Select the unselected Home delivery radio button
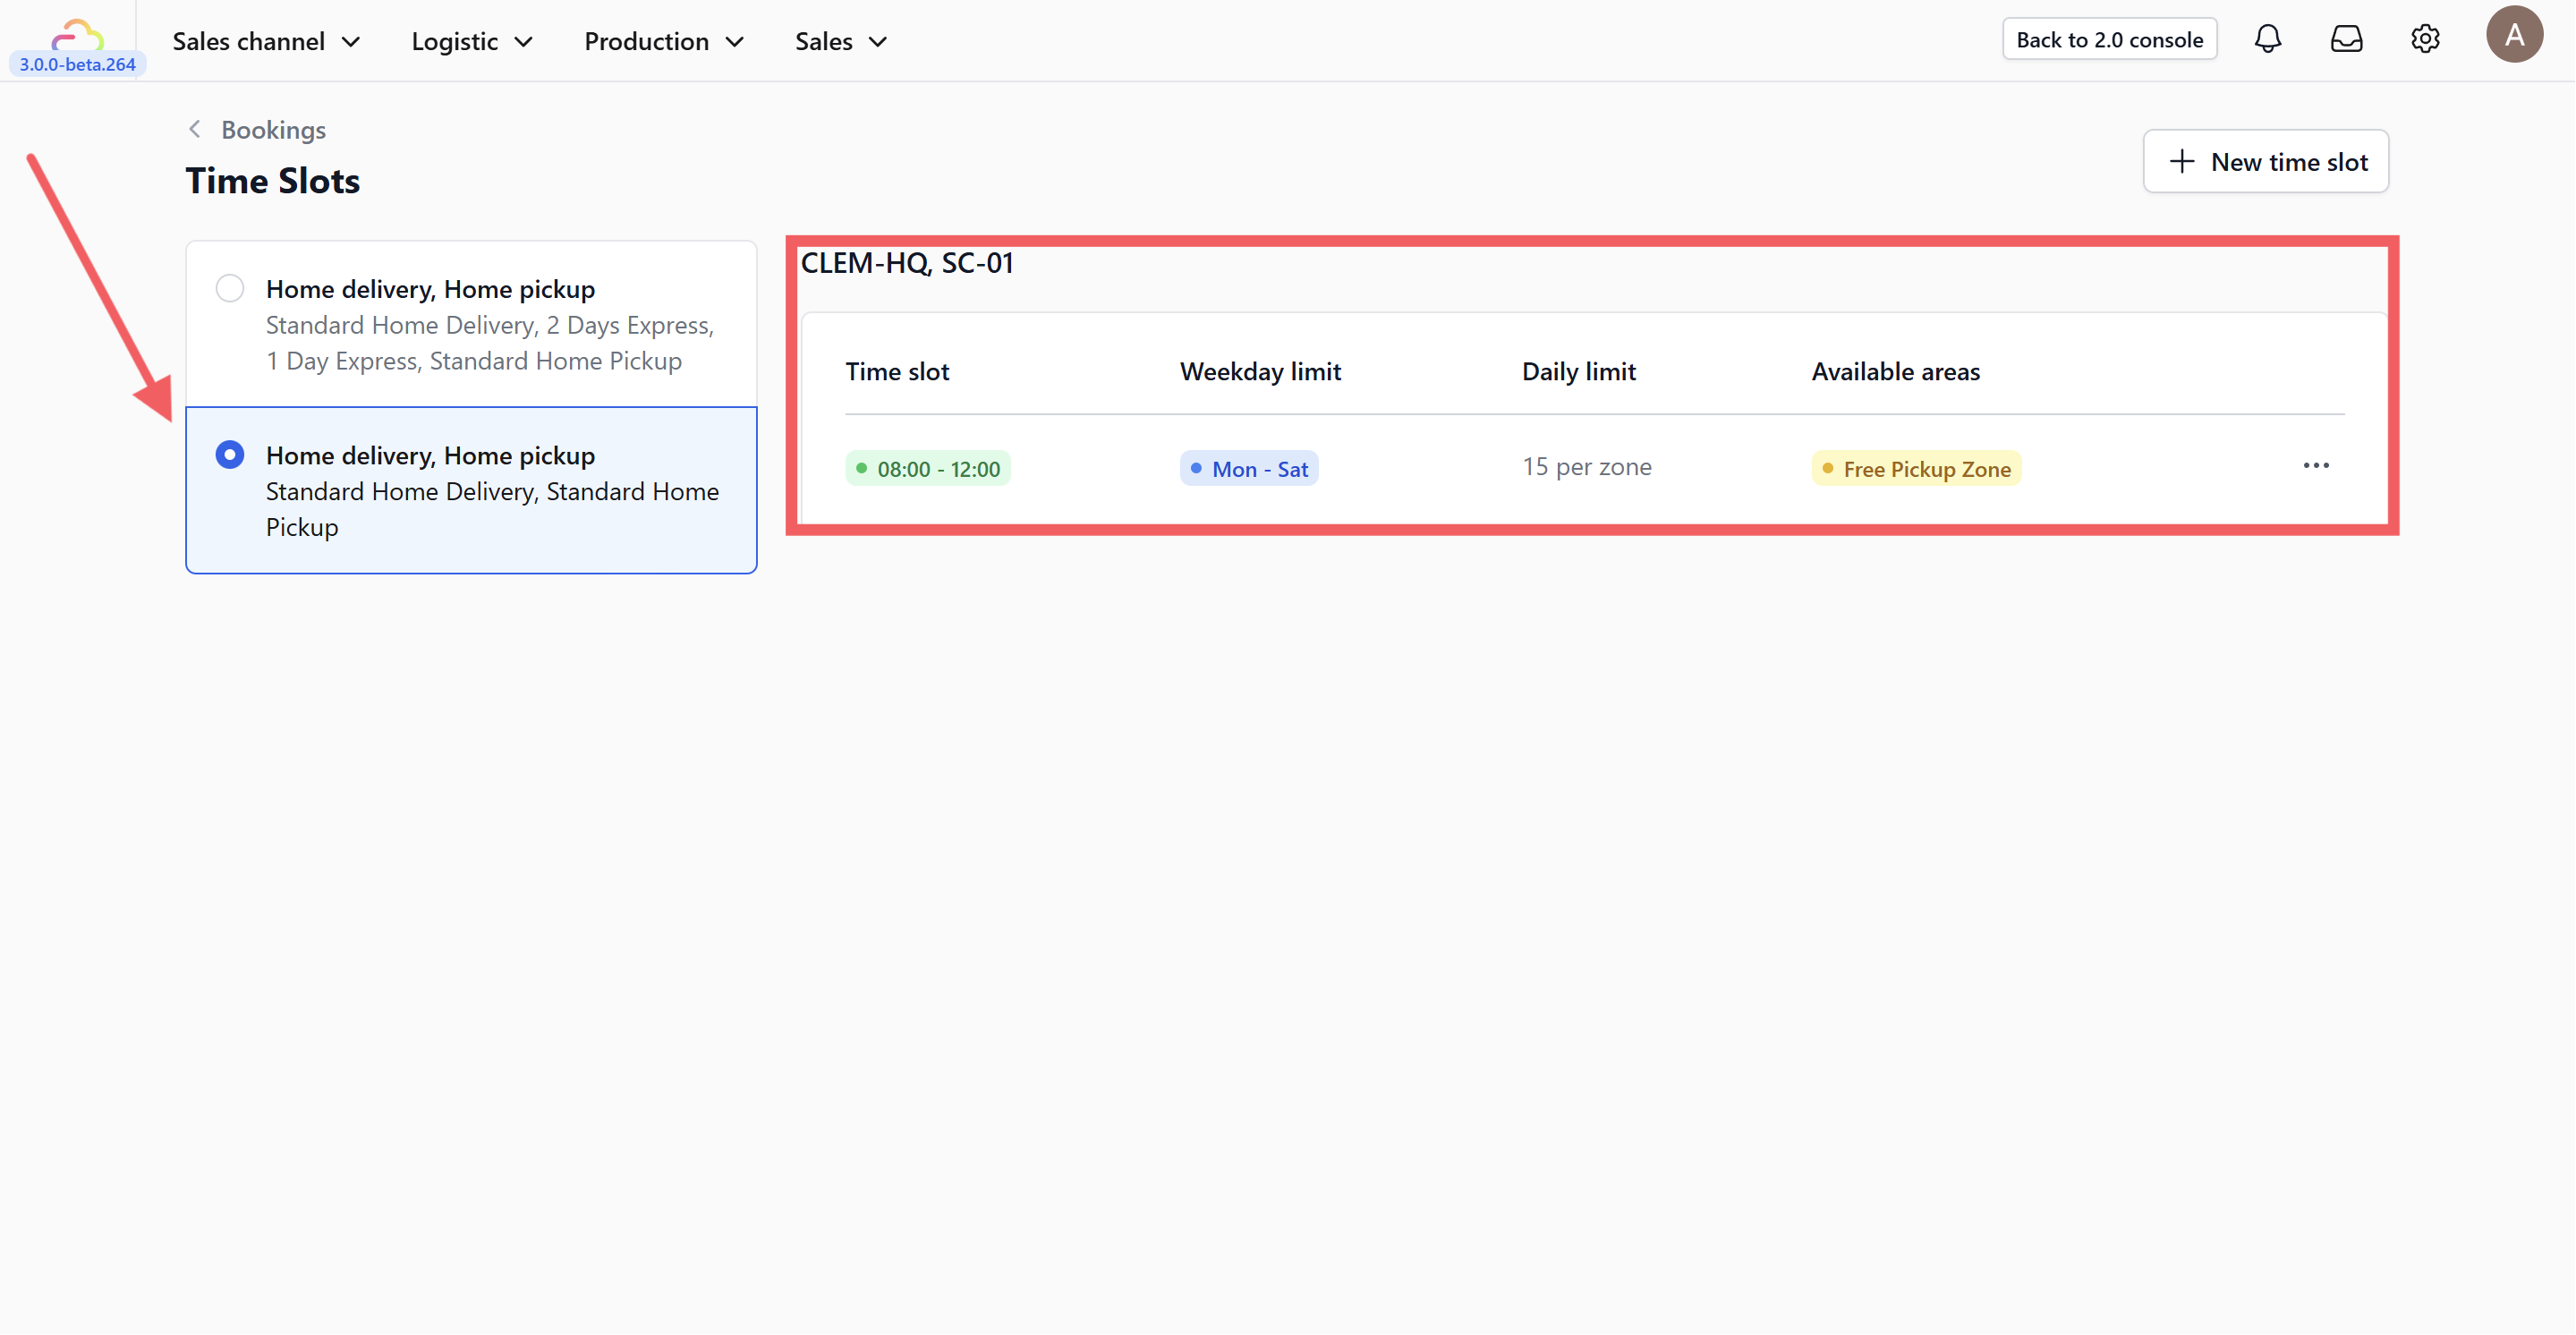 click(230, 288)
